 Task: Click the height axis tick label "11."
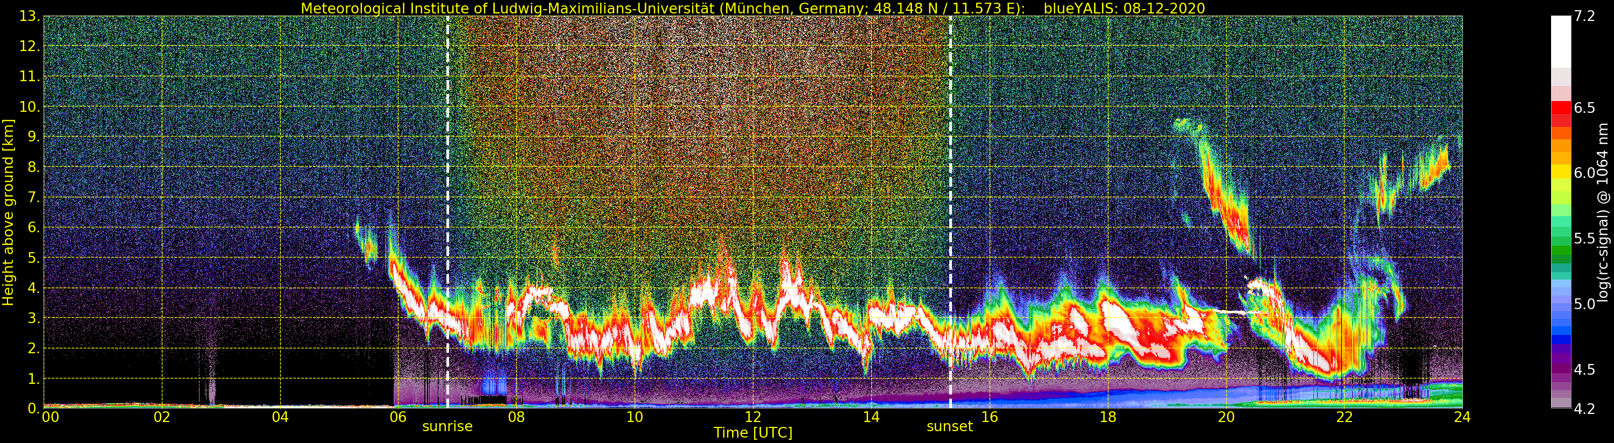point(30,76)
